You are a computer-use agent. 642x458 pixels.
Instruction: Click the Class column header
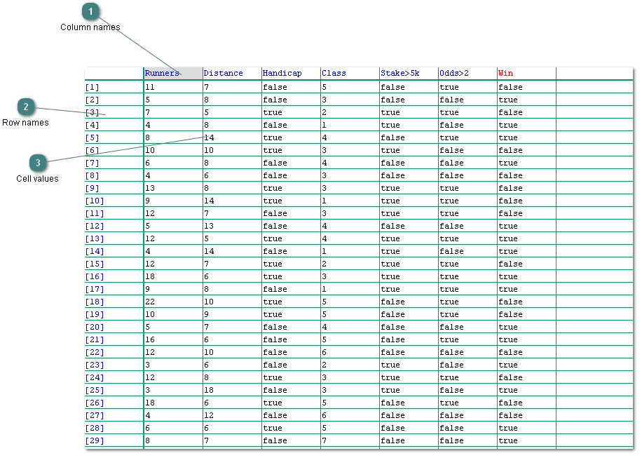334,73
